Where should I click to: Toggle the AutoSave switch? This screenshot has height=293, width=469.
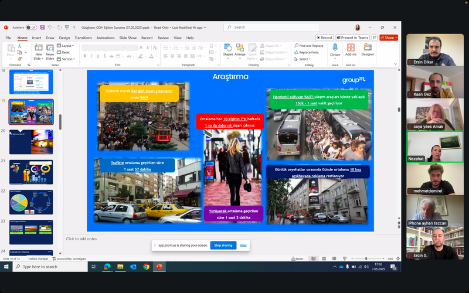(31, 28)
